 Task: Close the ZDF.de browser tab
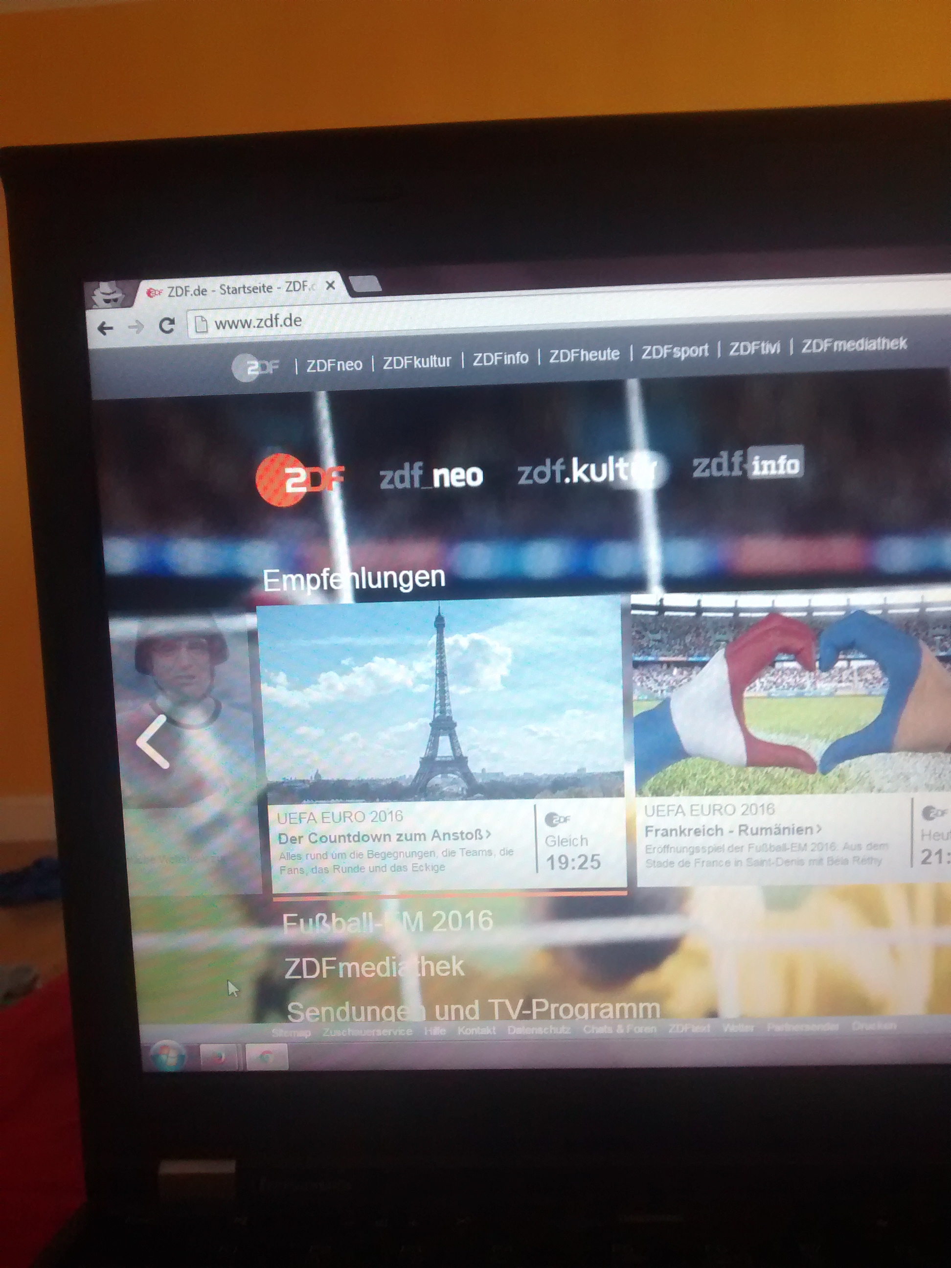pos(330,286)
